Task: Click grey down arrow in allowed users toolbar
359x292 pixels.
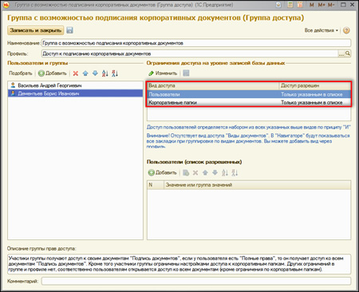Action: [215, 173]
